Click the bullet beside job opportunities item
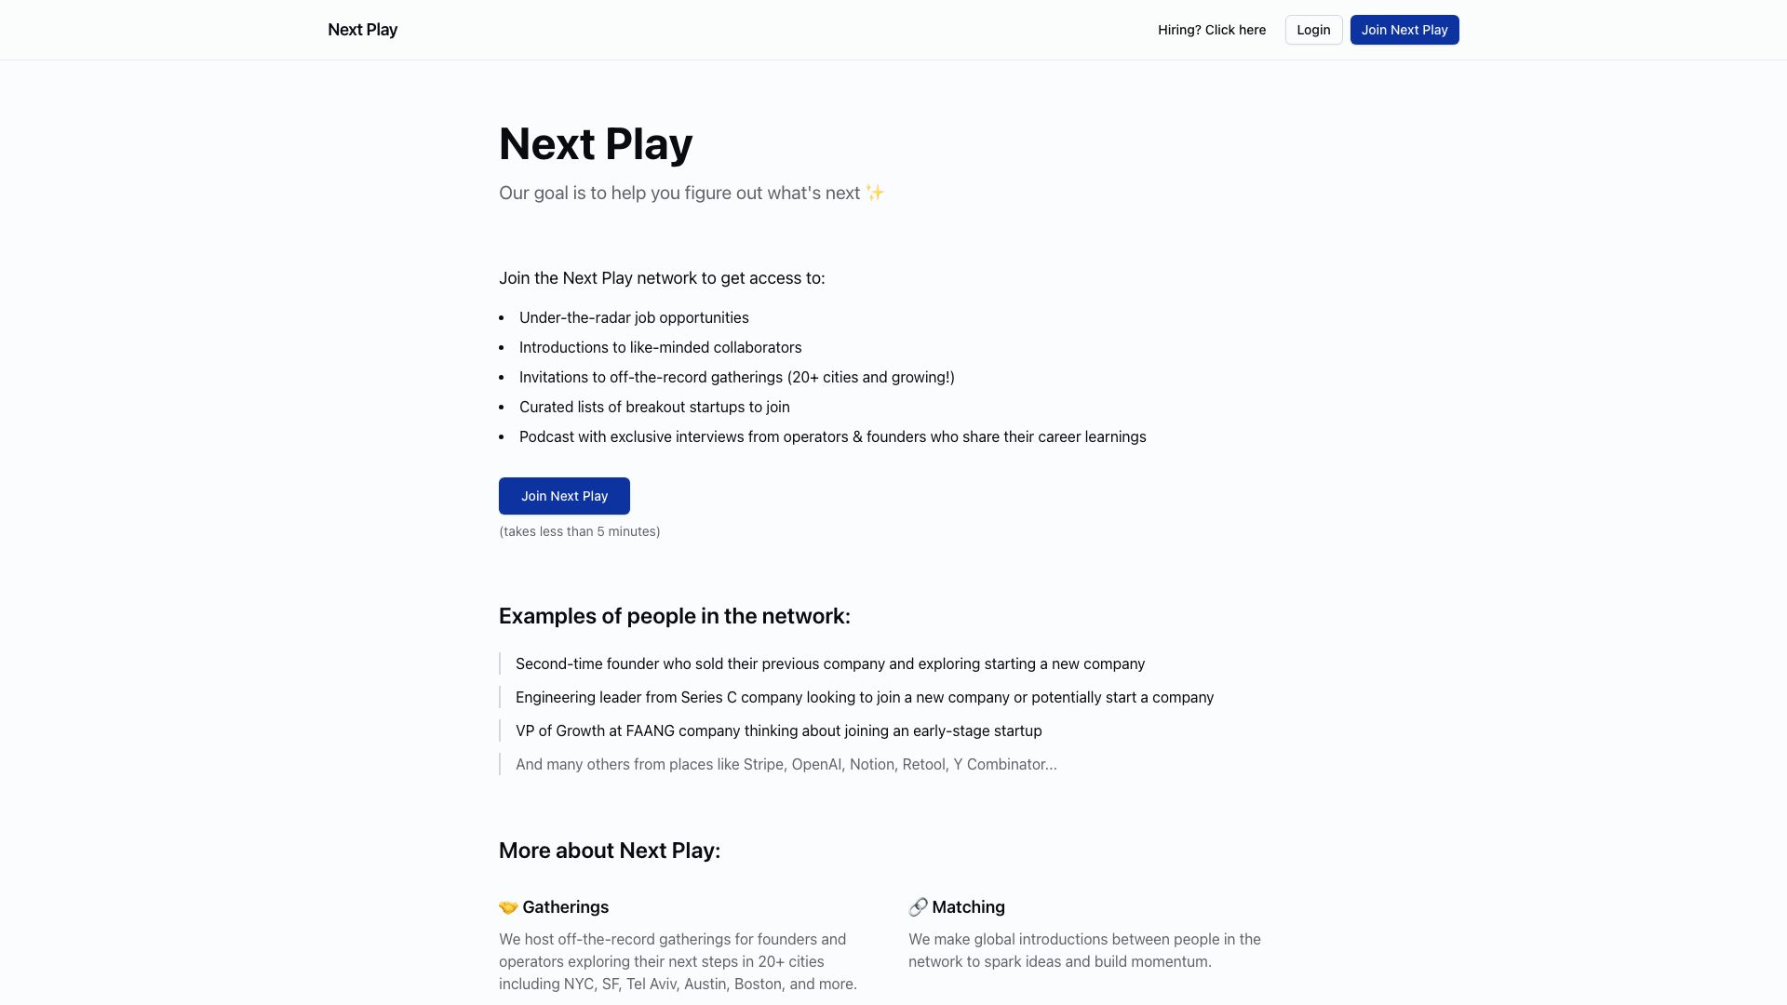Image resolution: width=1787 pixels, height=1005 pixels. 504,317
